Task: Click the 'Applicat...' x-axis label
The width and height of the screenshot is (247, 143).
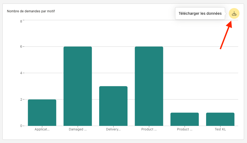Action: (x=42, y=129)
